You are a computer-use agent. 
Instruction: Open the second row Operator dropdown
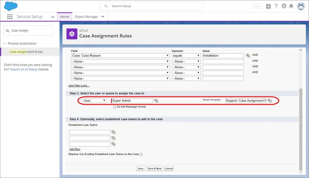pyautogui.click(x=186, y=61)
